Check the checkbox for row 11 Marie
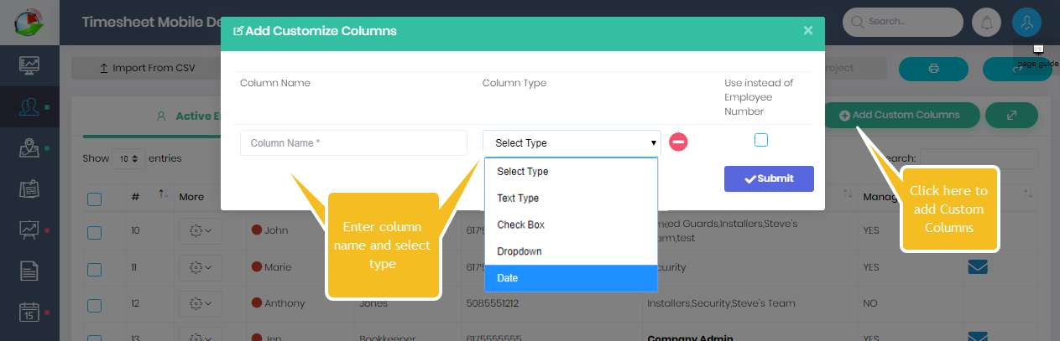The width and height of the screenshot is (1060, 341). [x=95, y=269]
